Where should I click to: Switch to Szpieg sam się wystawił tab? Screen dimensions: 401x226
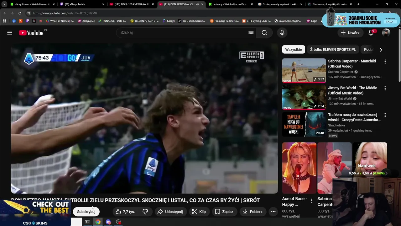click(x=279, y=4)
